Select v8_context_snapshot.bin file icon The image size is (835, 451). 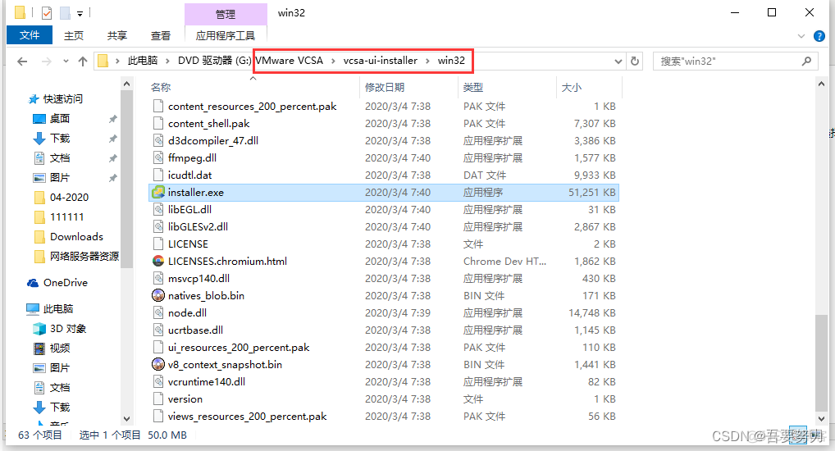click(x=158, y=364)
